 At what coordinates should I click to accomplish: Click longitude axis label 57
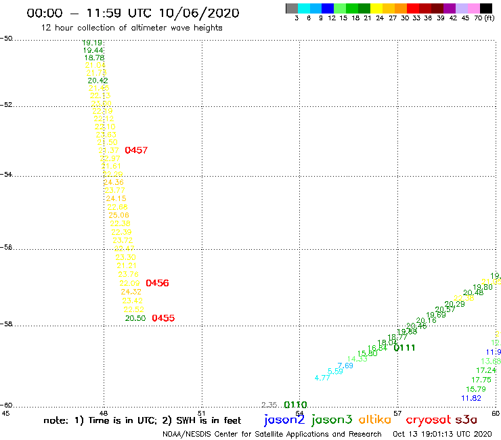pyautogui.click(x=397, y=414)
